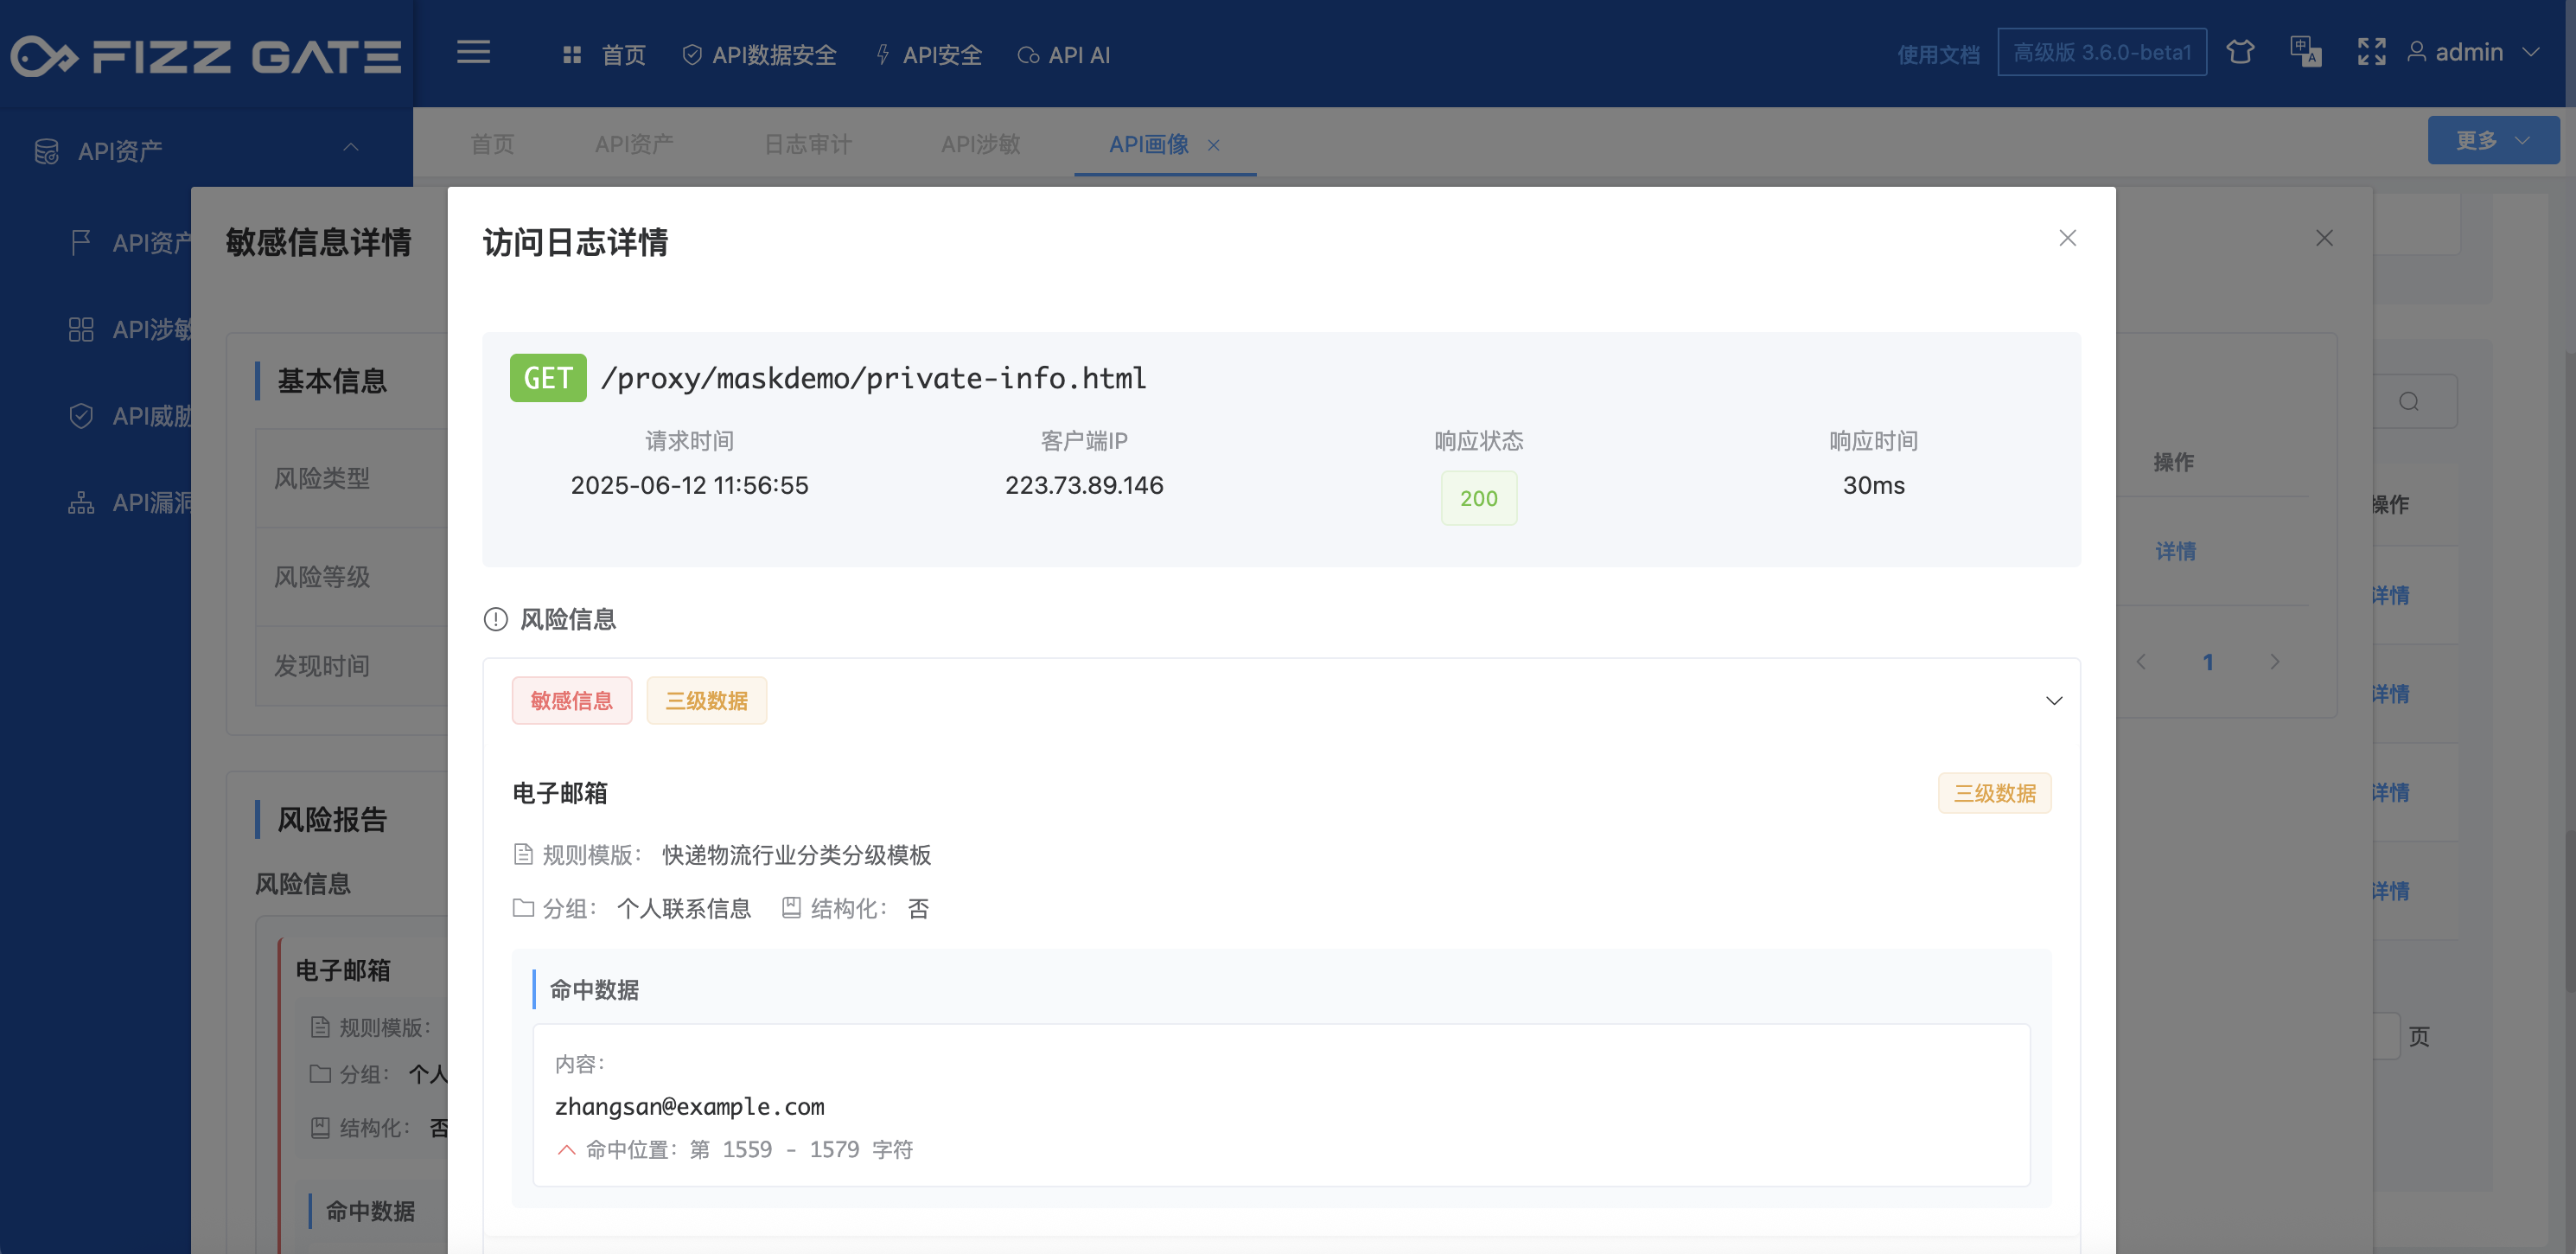Open the 更多 dropdown button

coord(2492,140)
